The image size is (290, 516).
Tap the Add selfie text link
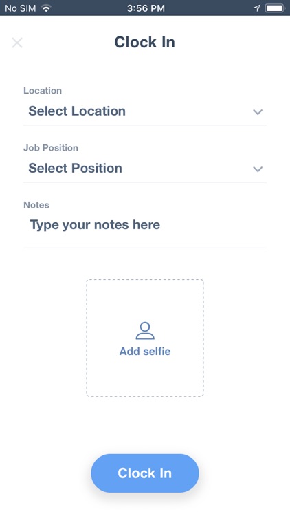click(x=145, y=351)
